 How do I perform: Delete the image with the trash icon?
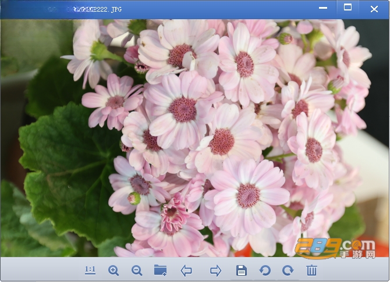tap(311, 270)
